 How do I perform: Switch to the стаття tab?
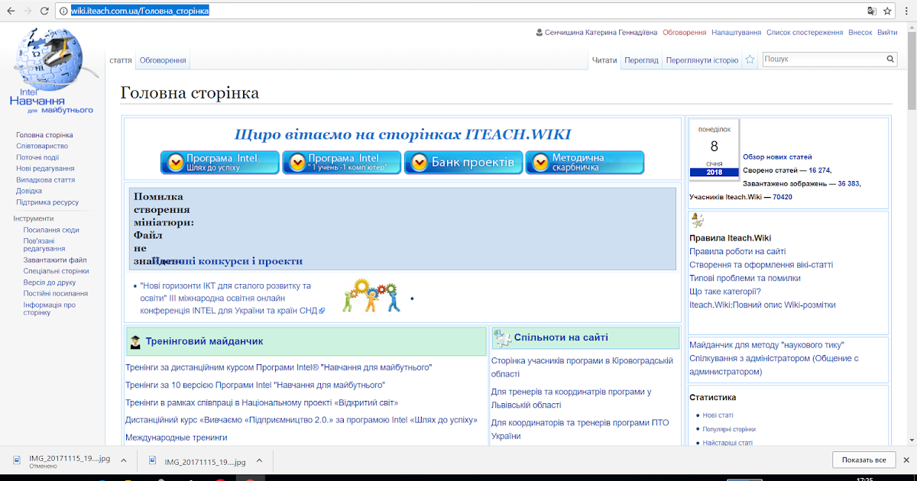click(121, 60)
